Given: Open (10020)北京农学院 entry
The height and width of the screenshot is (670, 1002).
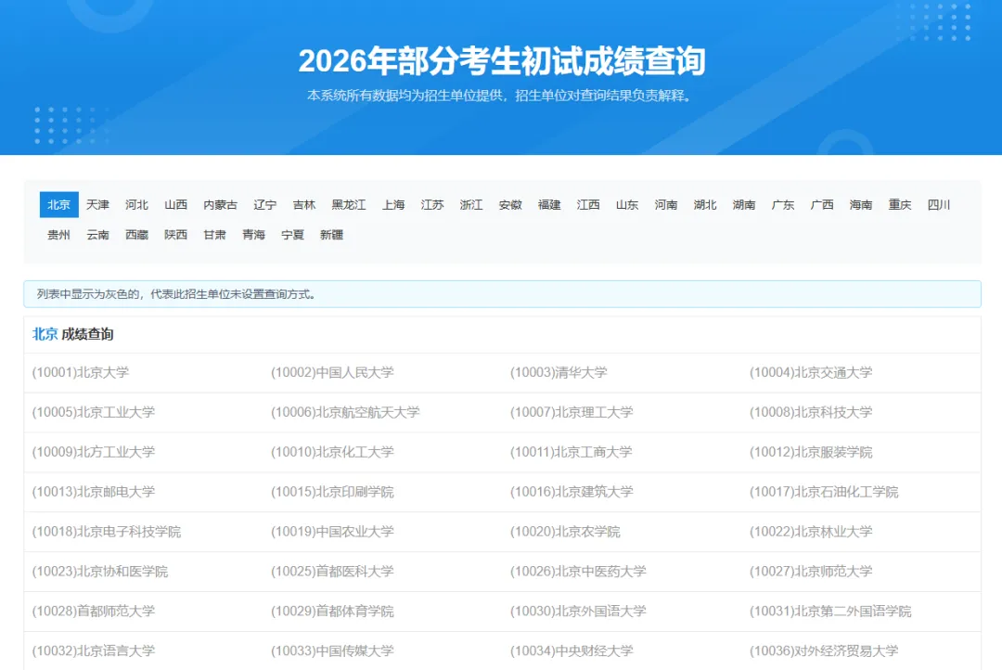Looking at the screenshot, I should [x=565, y=532].
